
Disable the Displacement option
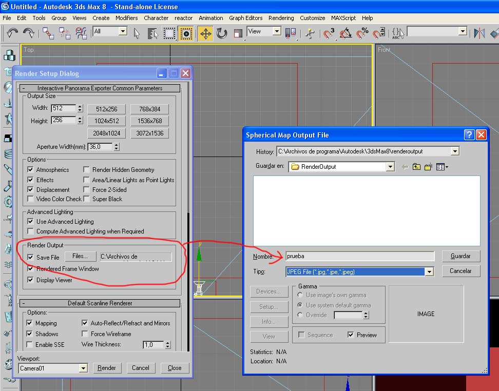pyautogui.click(x=31, y=190)
